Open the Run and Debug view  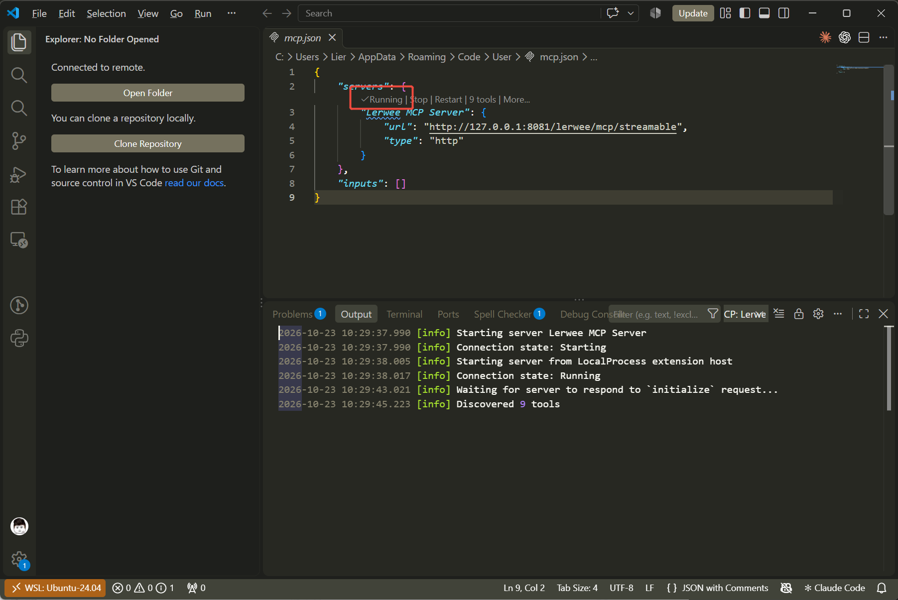19,174
